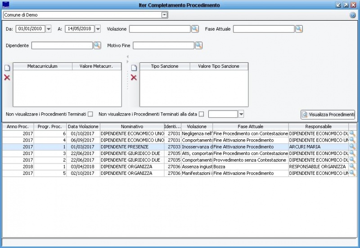Select ARCURI MARIA responsabile cell
360x248 pixels.
[x=319, y=147]
